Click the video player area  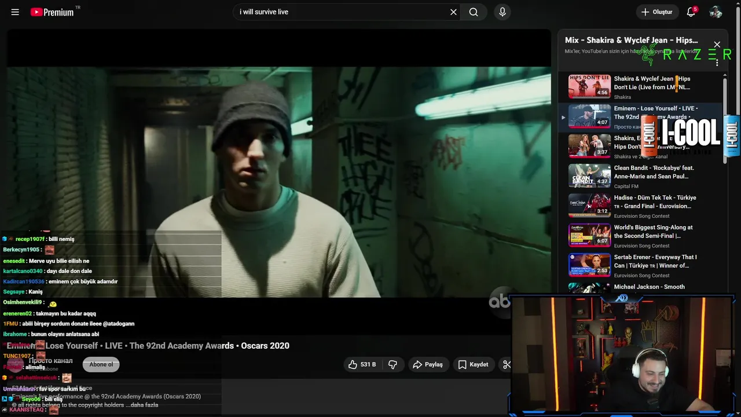[x=278, y=182]
